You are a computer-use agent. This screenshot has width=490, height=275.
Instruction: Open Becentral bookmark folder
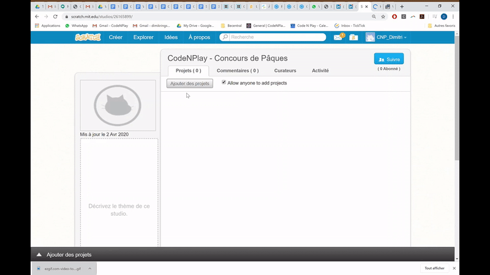coord(232,26)
